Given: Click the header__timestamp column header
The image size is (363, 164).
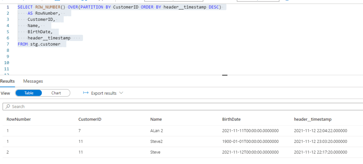Looking at the screenshot, I should [313, 119].
